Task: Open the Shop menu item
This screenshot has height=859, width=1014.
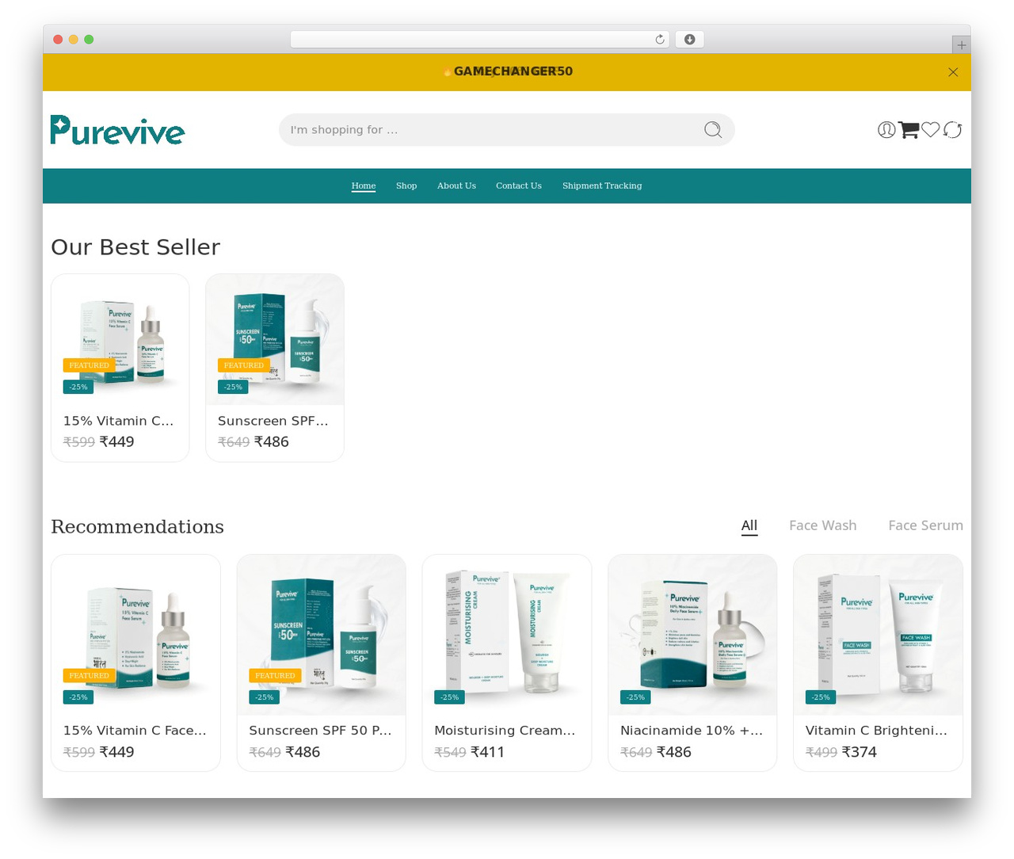Action: (x=406, y=185)
